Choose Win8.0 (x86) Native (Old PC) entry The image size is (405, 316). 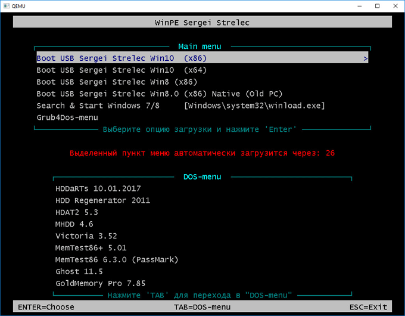(x=160, y=94)
